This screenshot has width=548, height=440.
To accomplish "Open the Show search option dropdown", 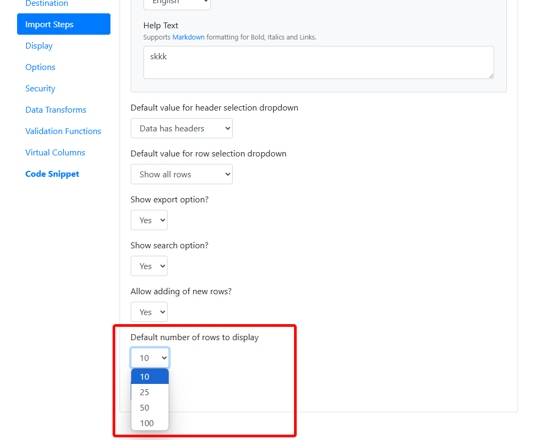I will pos(149,266).
